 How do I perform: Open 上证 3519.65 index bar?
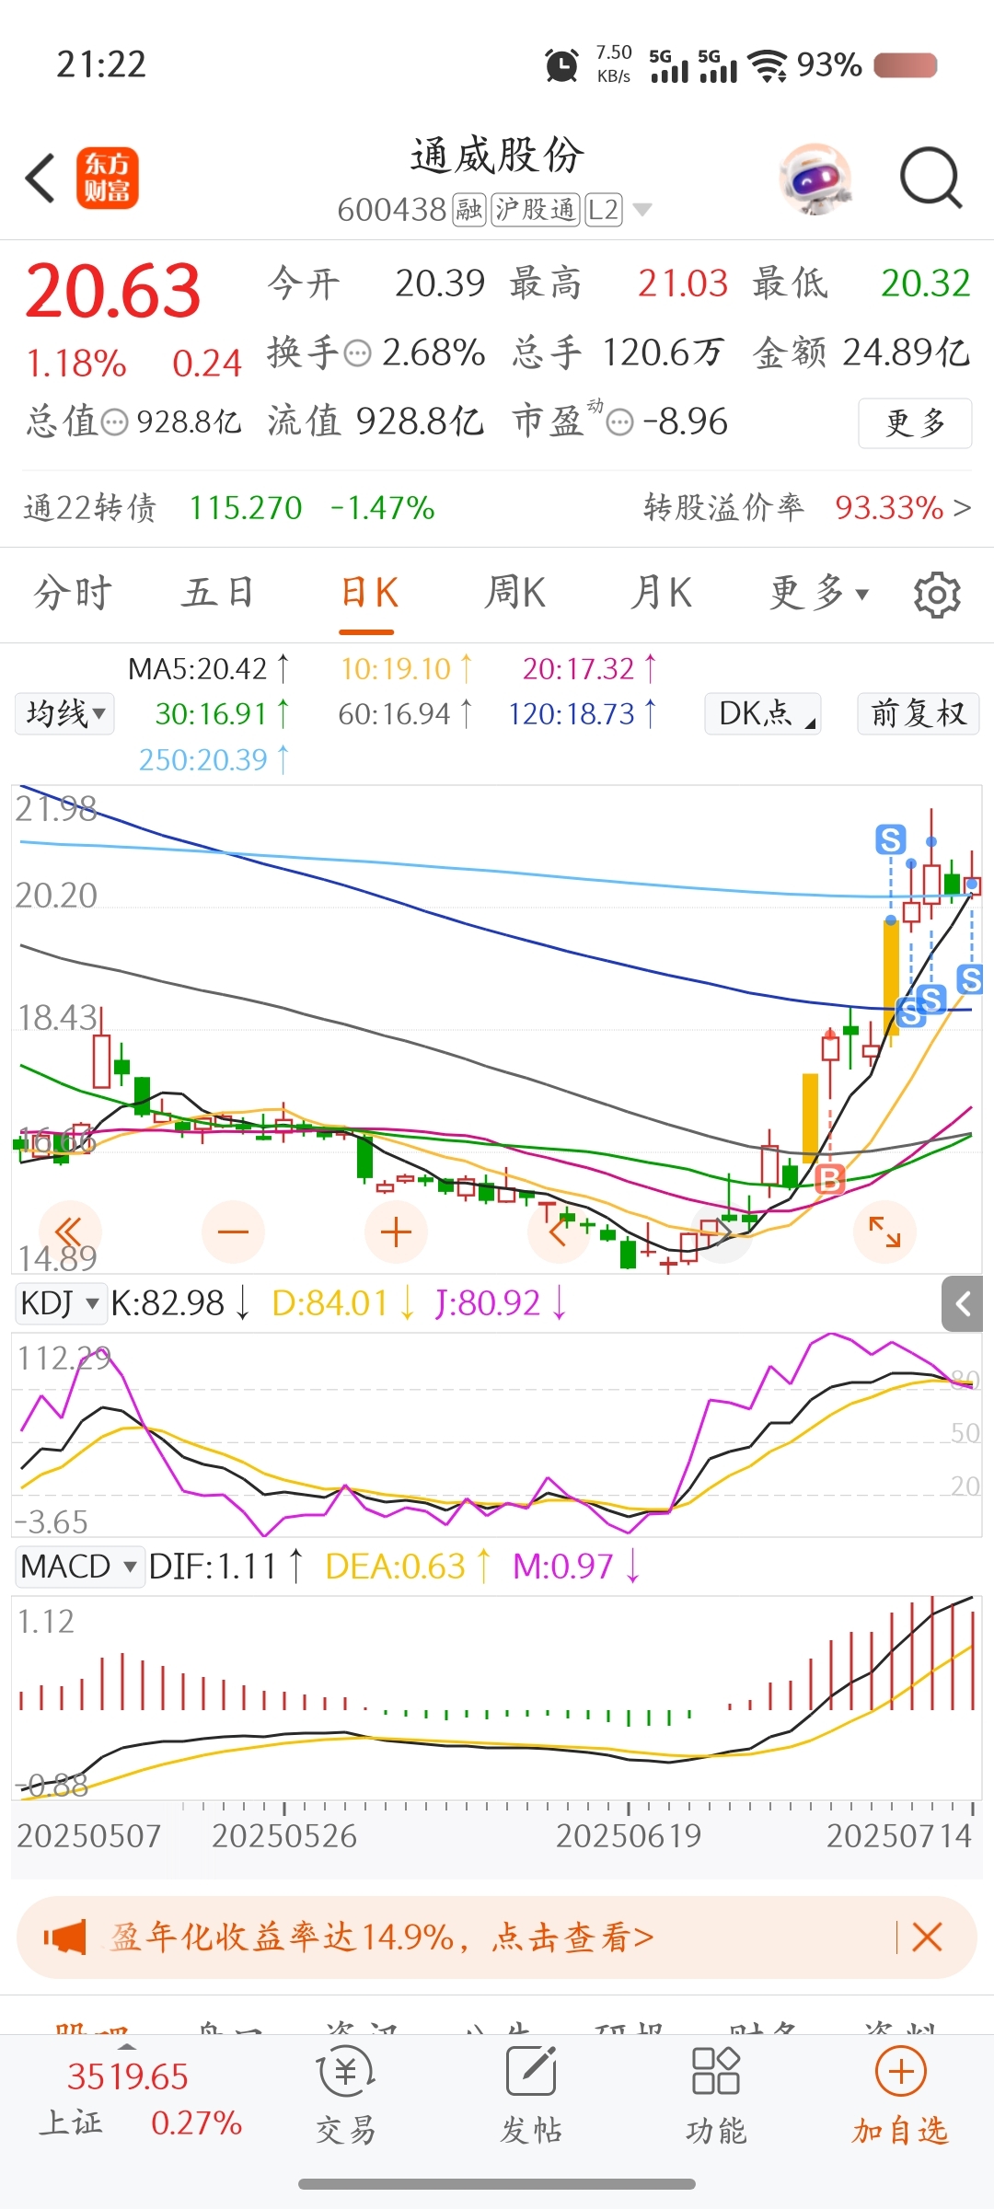[x=140, y=2099]
